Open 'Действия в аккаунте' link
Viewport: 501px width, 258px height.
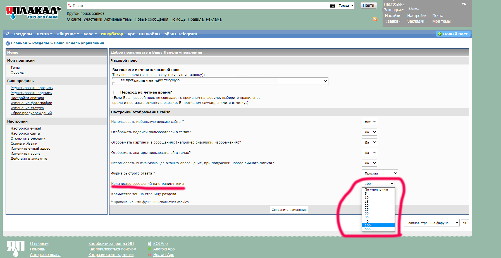[29, 159]
